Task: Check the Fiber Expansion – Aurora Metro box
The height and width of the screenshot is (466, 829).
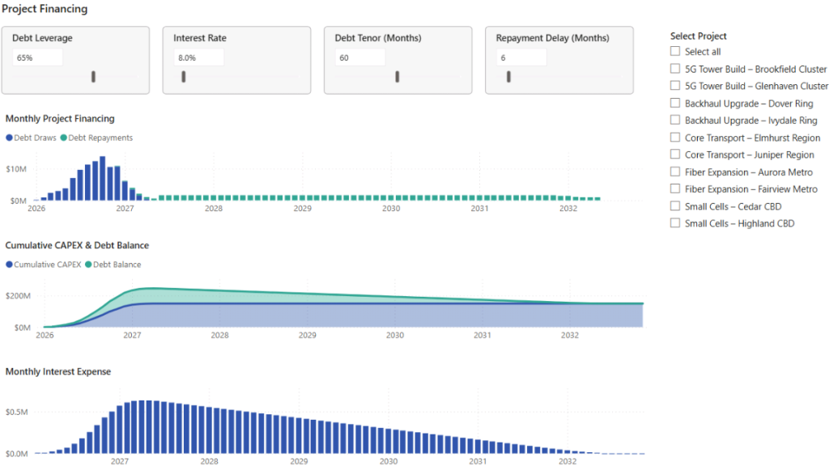Action: coord(674,172)
